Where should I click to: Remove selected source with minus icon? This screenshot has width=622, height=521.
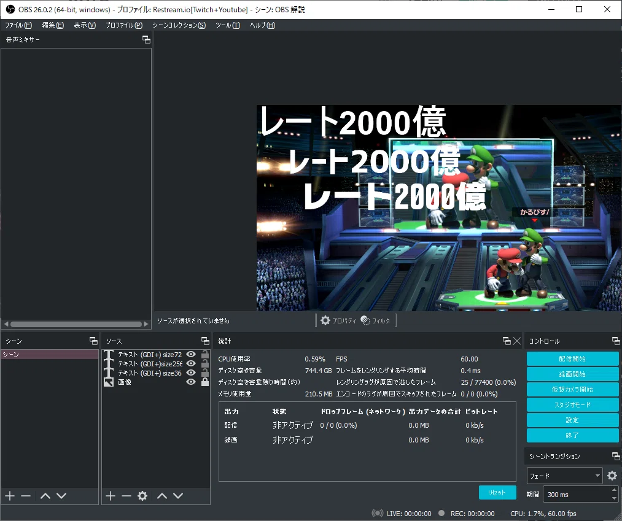tap(126, 496)
